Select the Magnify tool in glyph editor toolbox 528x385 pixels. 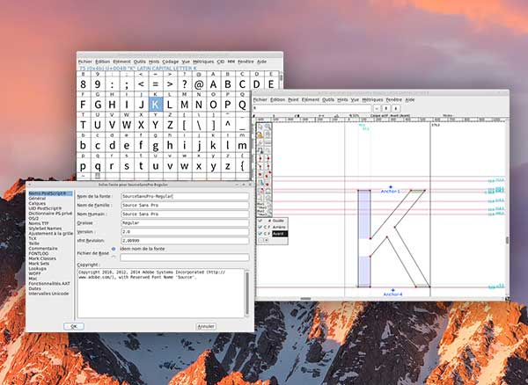pyautogui.click(x=268, y=127)
